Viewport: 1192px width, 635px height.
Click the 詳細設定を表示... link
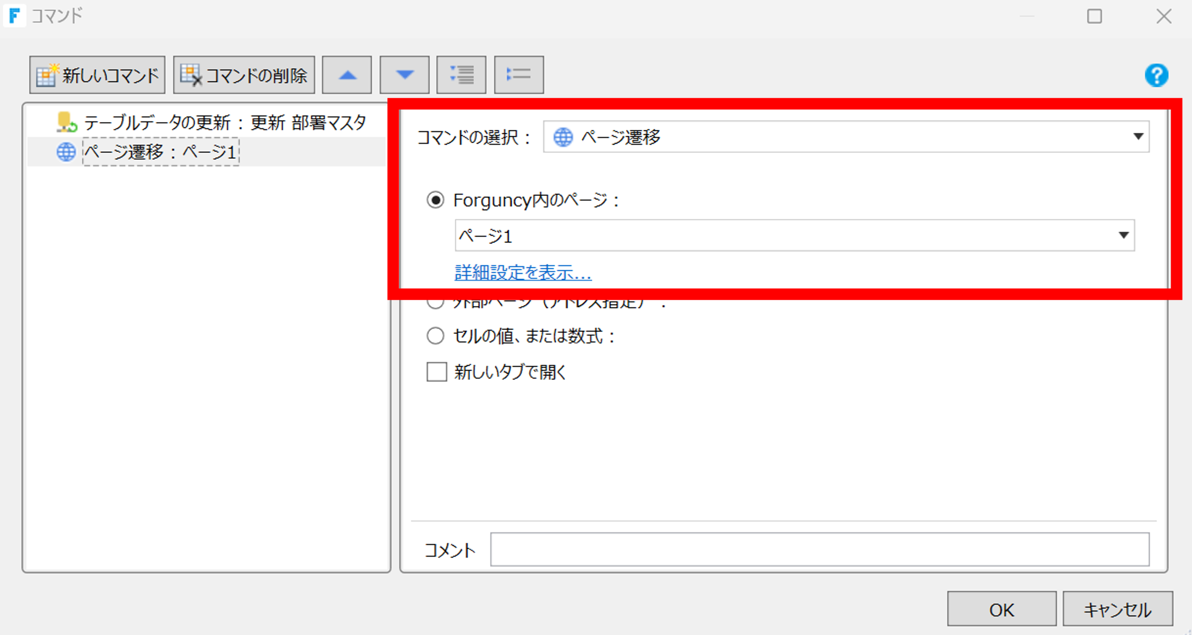click(x=523, y=272)
